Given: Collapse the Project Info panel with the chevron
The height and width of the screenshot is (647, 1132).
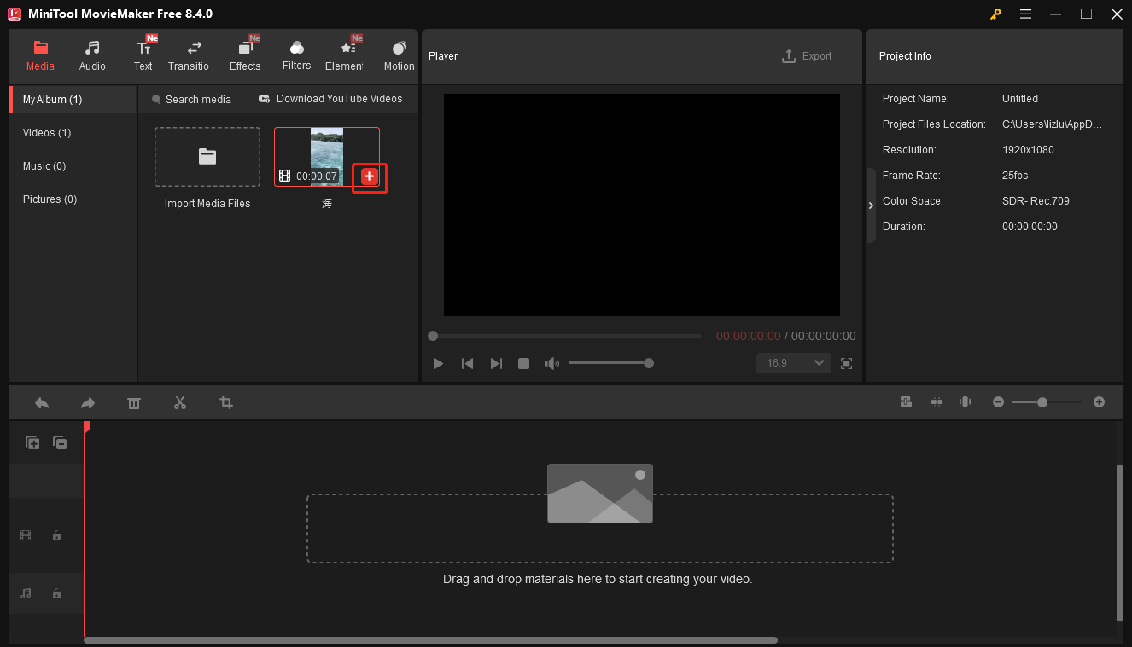Looking at the screenshot, I should pos(871,205).
